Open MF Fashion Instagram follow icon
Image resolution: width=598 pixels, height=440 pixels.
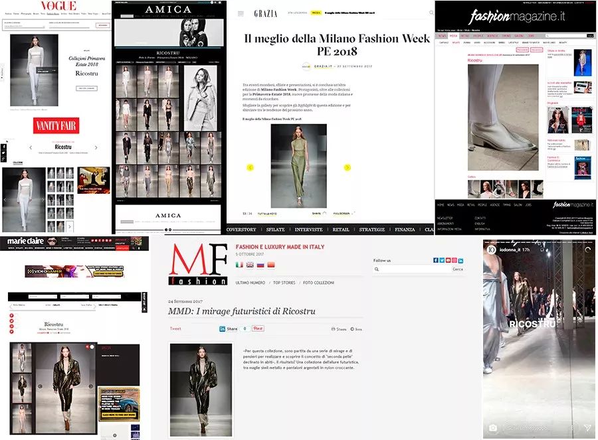454,260
